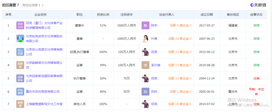Click 田亮's portrait in the 上海爱橙堡 row
This screenshot has width=272, height=112.
click(x=145, y=104)
